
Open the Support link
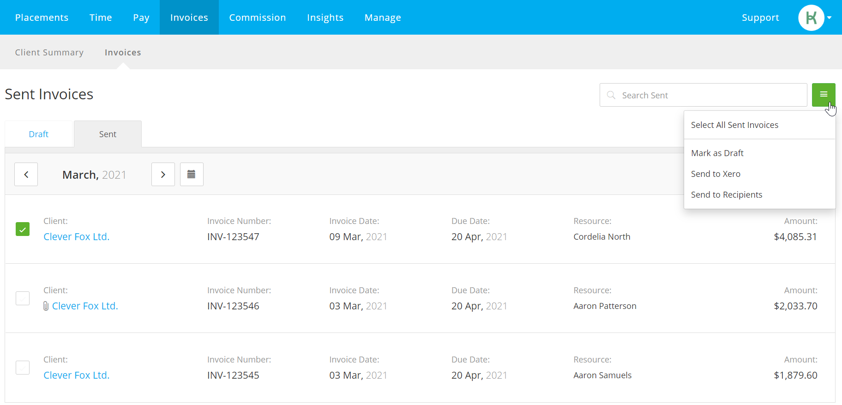pyautogui.click(x=760, y=18)
